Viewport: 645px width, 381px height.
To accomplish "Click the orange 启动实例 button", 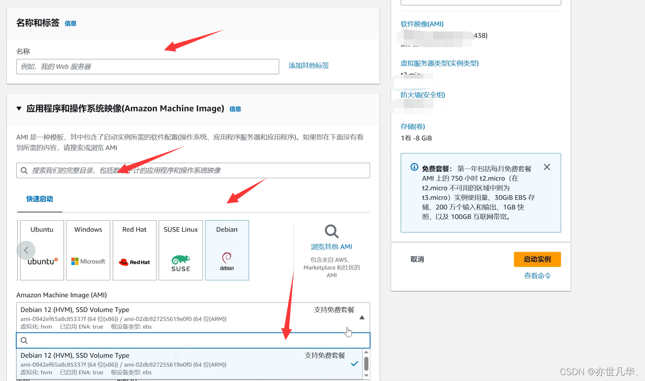I will [x=537, y=259].
